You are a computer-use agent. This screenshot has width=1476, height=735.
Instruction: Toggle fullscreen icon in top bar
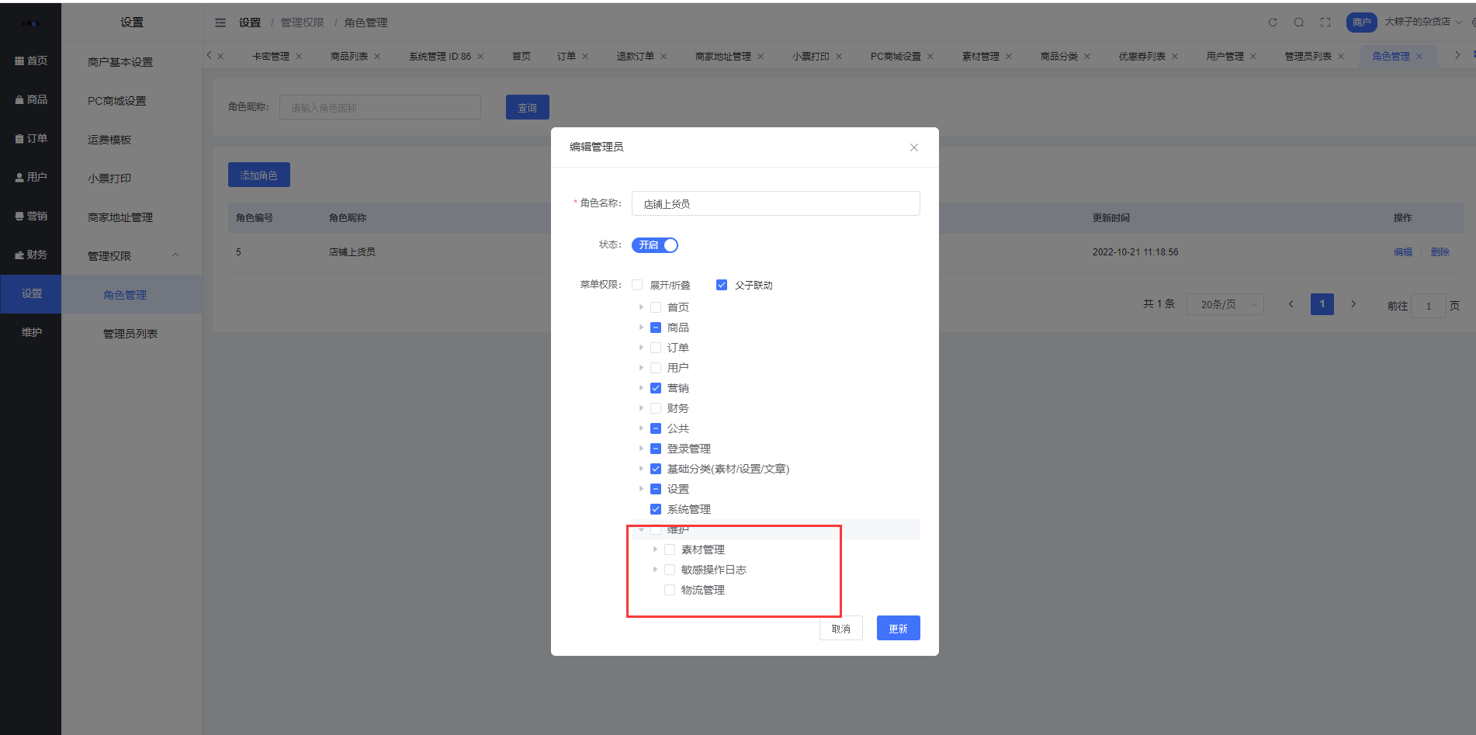(x=1325, y=23)
